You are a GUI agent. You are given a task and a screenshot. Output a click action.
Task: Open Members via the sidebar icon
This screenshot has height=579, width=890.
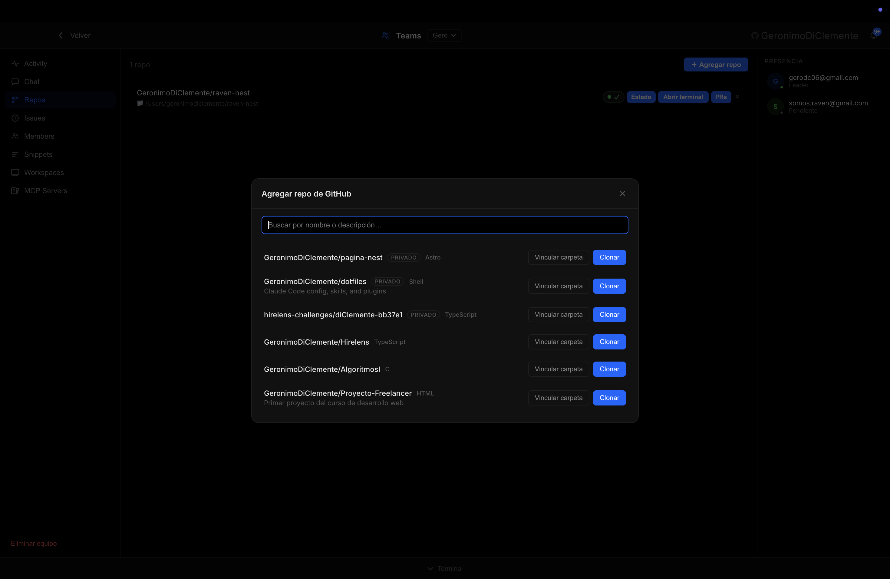15,136
